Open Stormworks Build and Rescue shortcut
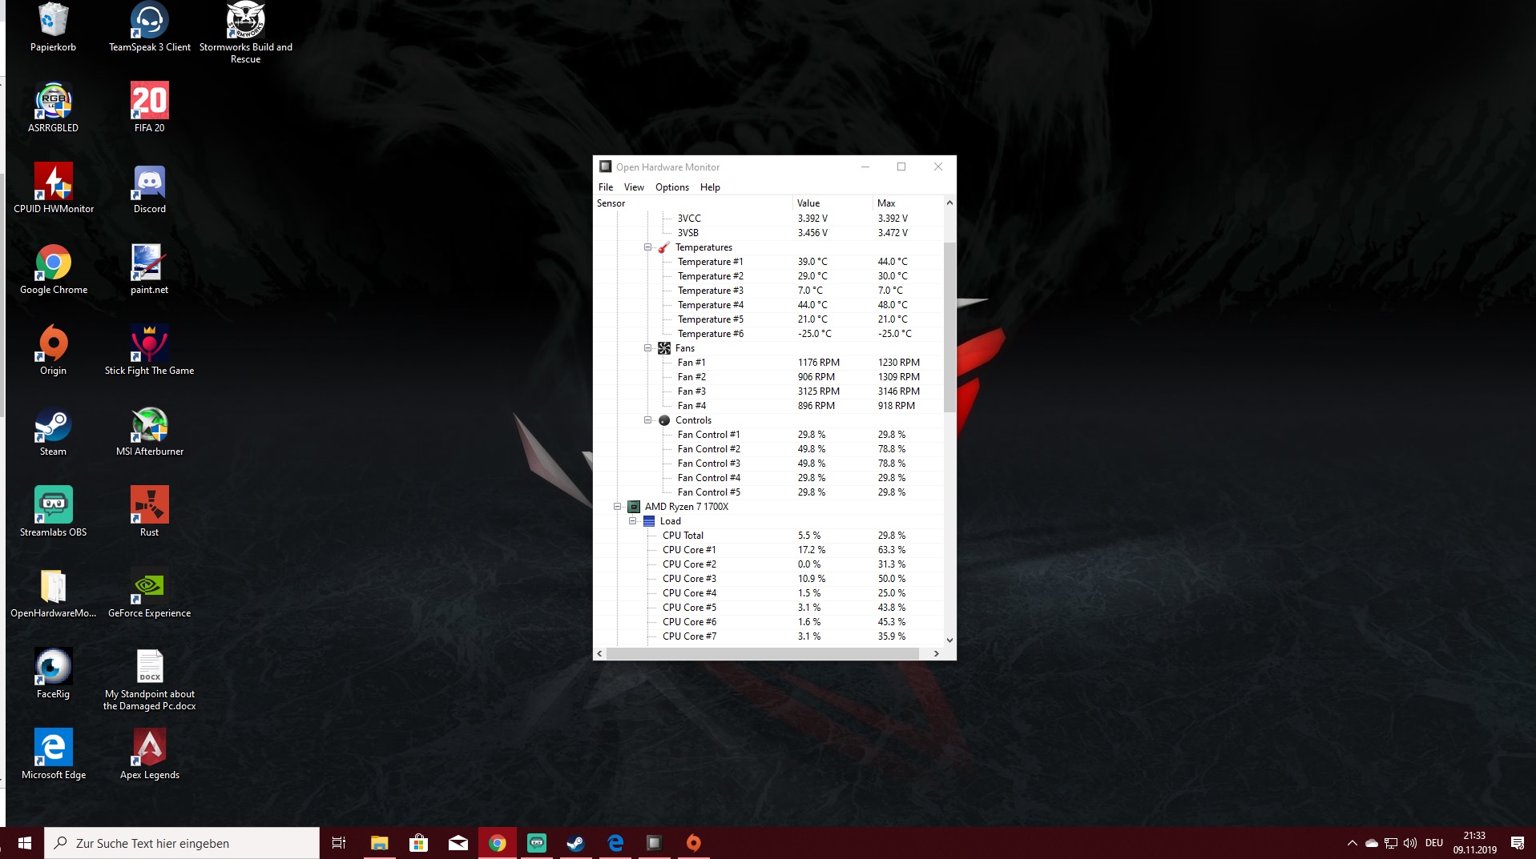This screenshot has width=1536, height=859. click(x=245, y=33)
